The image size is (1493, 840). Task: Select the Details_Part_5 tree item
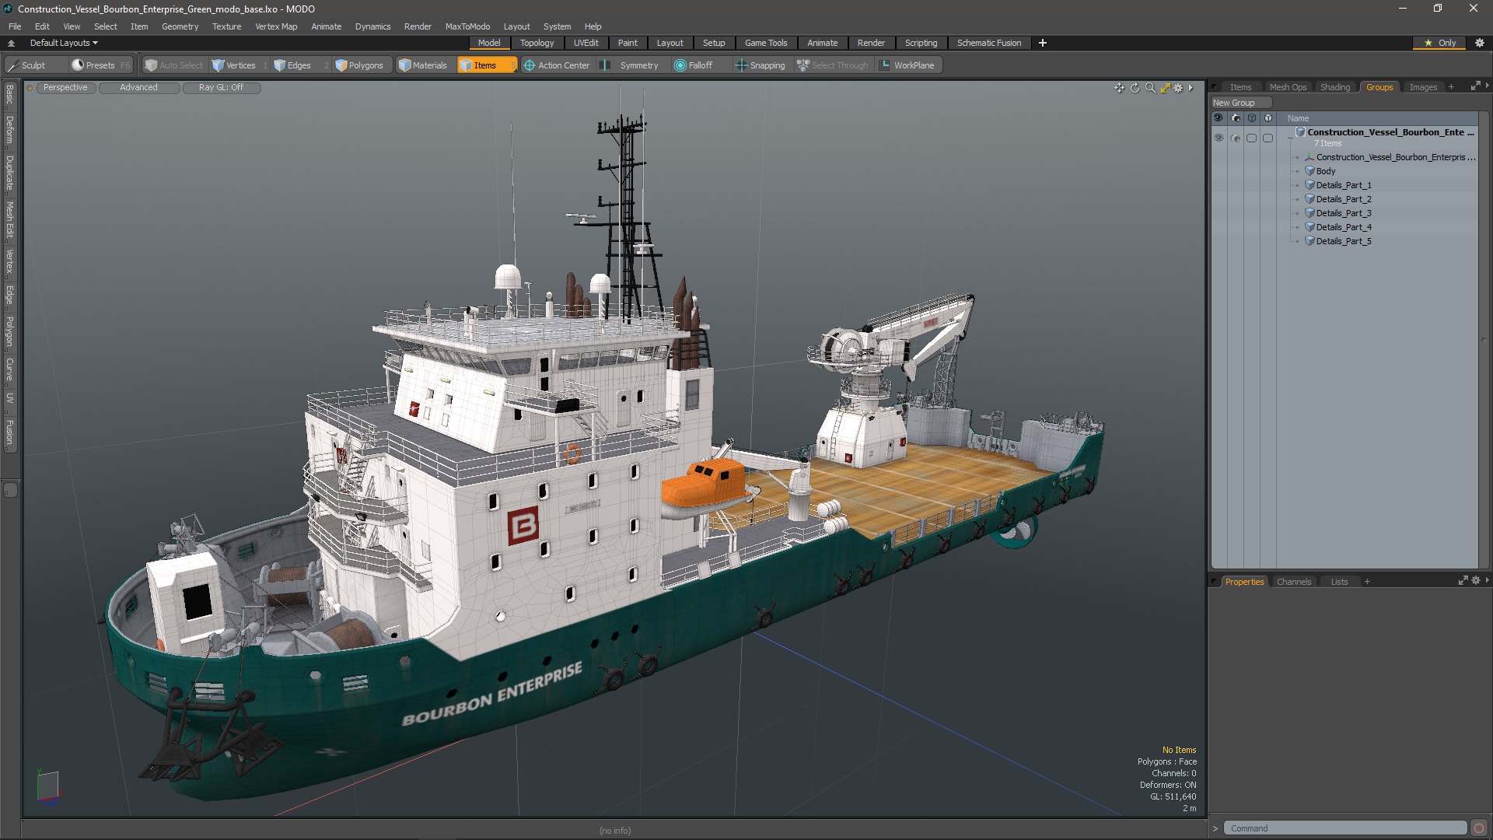point(1343,241)
